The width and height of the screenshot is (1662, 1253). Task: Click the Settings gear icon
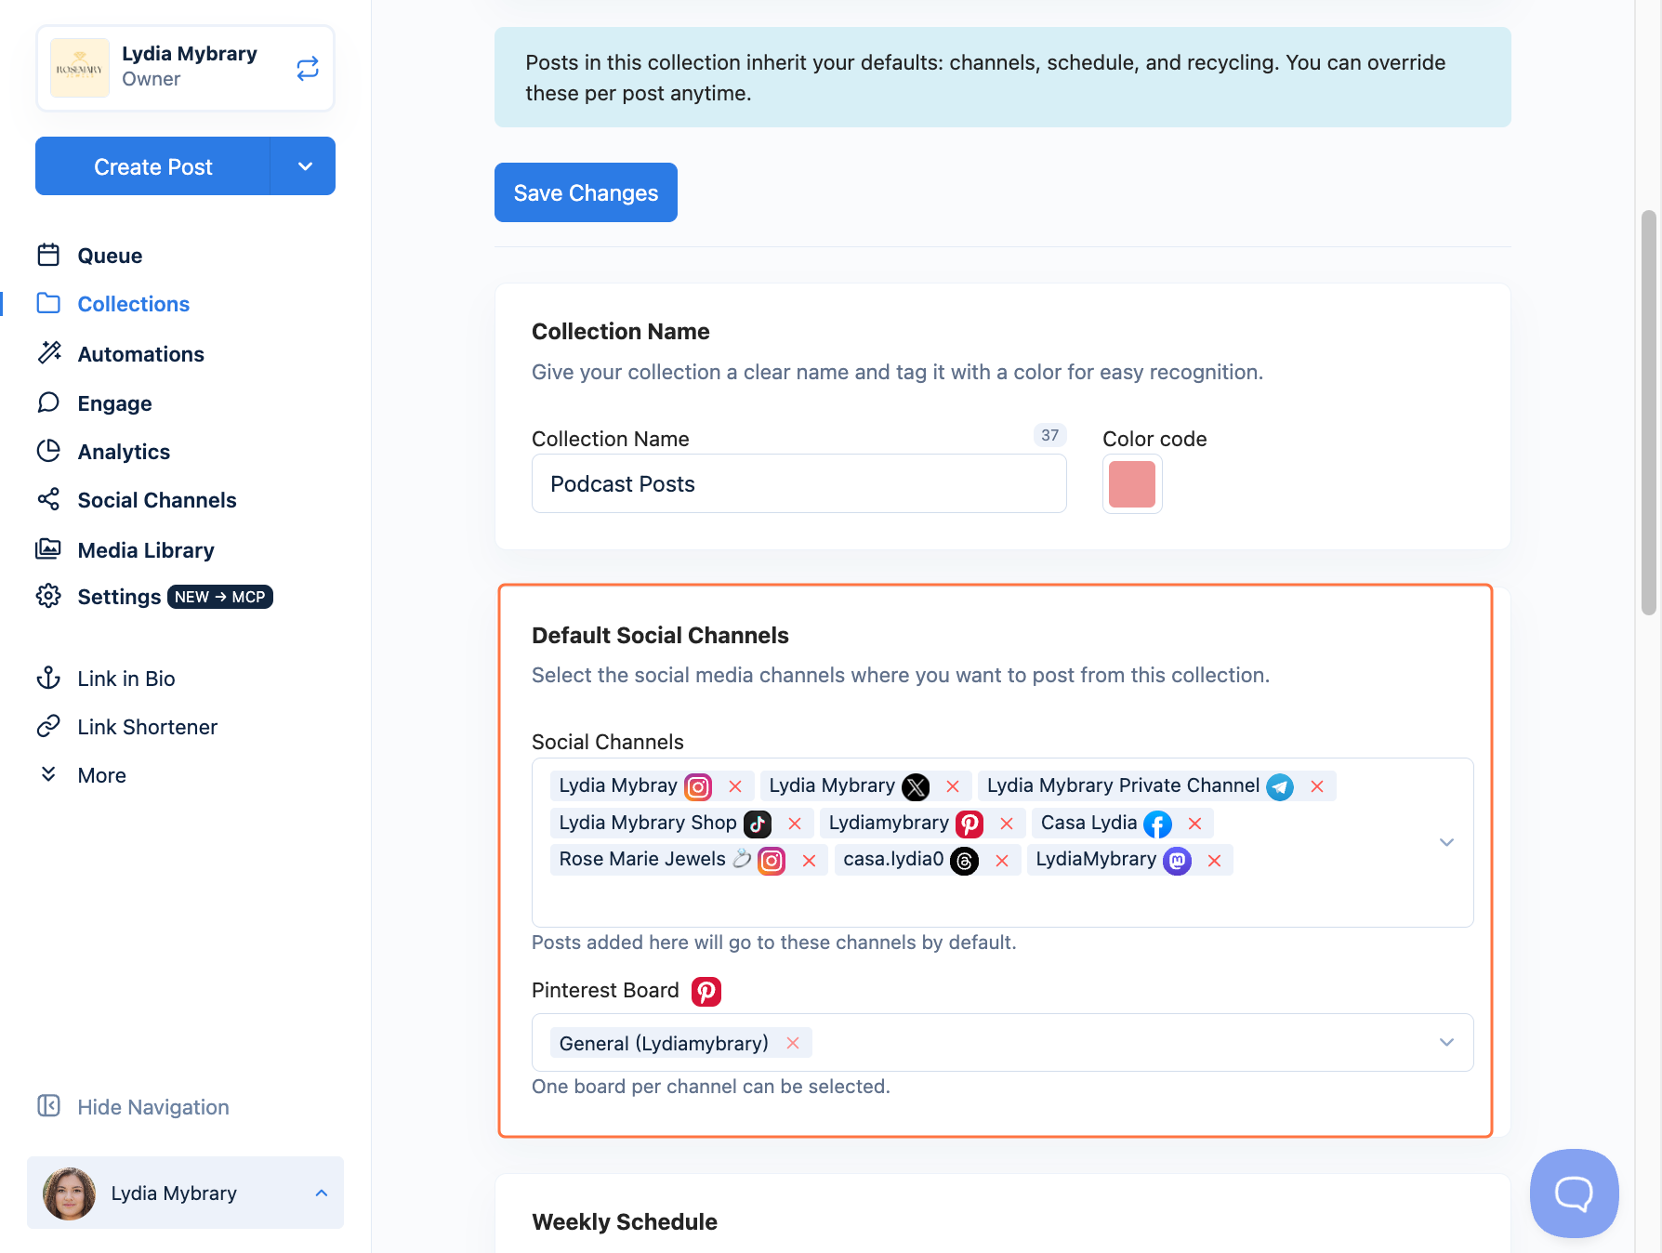coord(48,596)
